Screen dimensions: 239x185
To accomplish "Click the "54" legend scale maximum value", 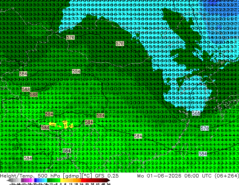I will (x=109, y=184).
